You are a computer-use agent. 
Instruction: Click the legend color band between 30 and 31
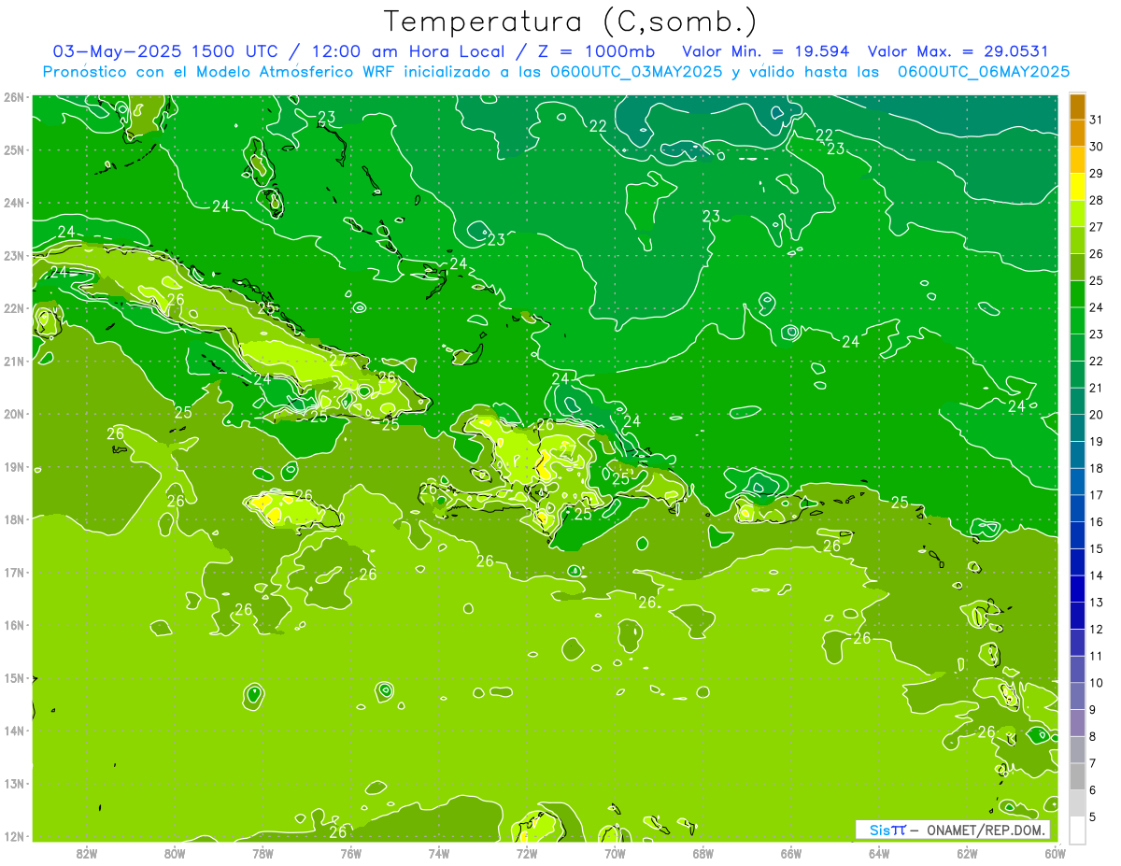pyautogui.click(x=1077, y=134)
